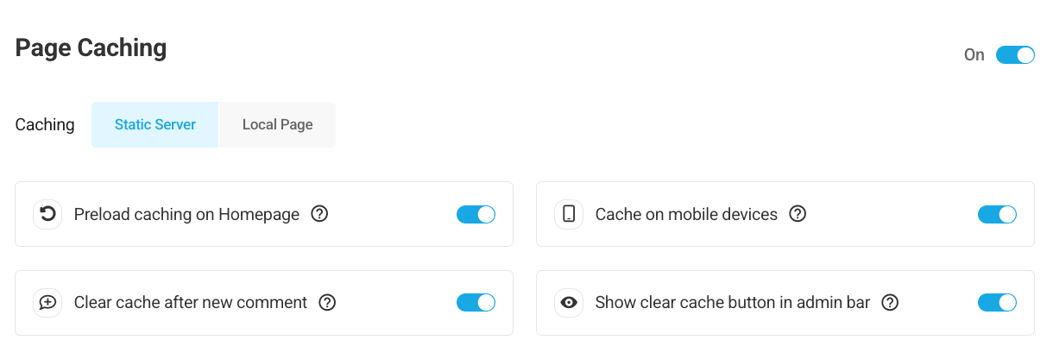
Task: Click 'Show clear cache button in admin bar' text
Action: [x=733, y=303]
